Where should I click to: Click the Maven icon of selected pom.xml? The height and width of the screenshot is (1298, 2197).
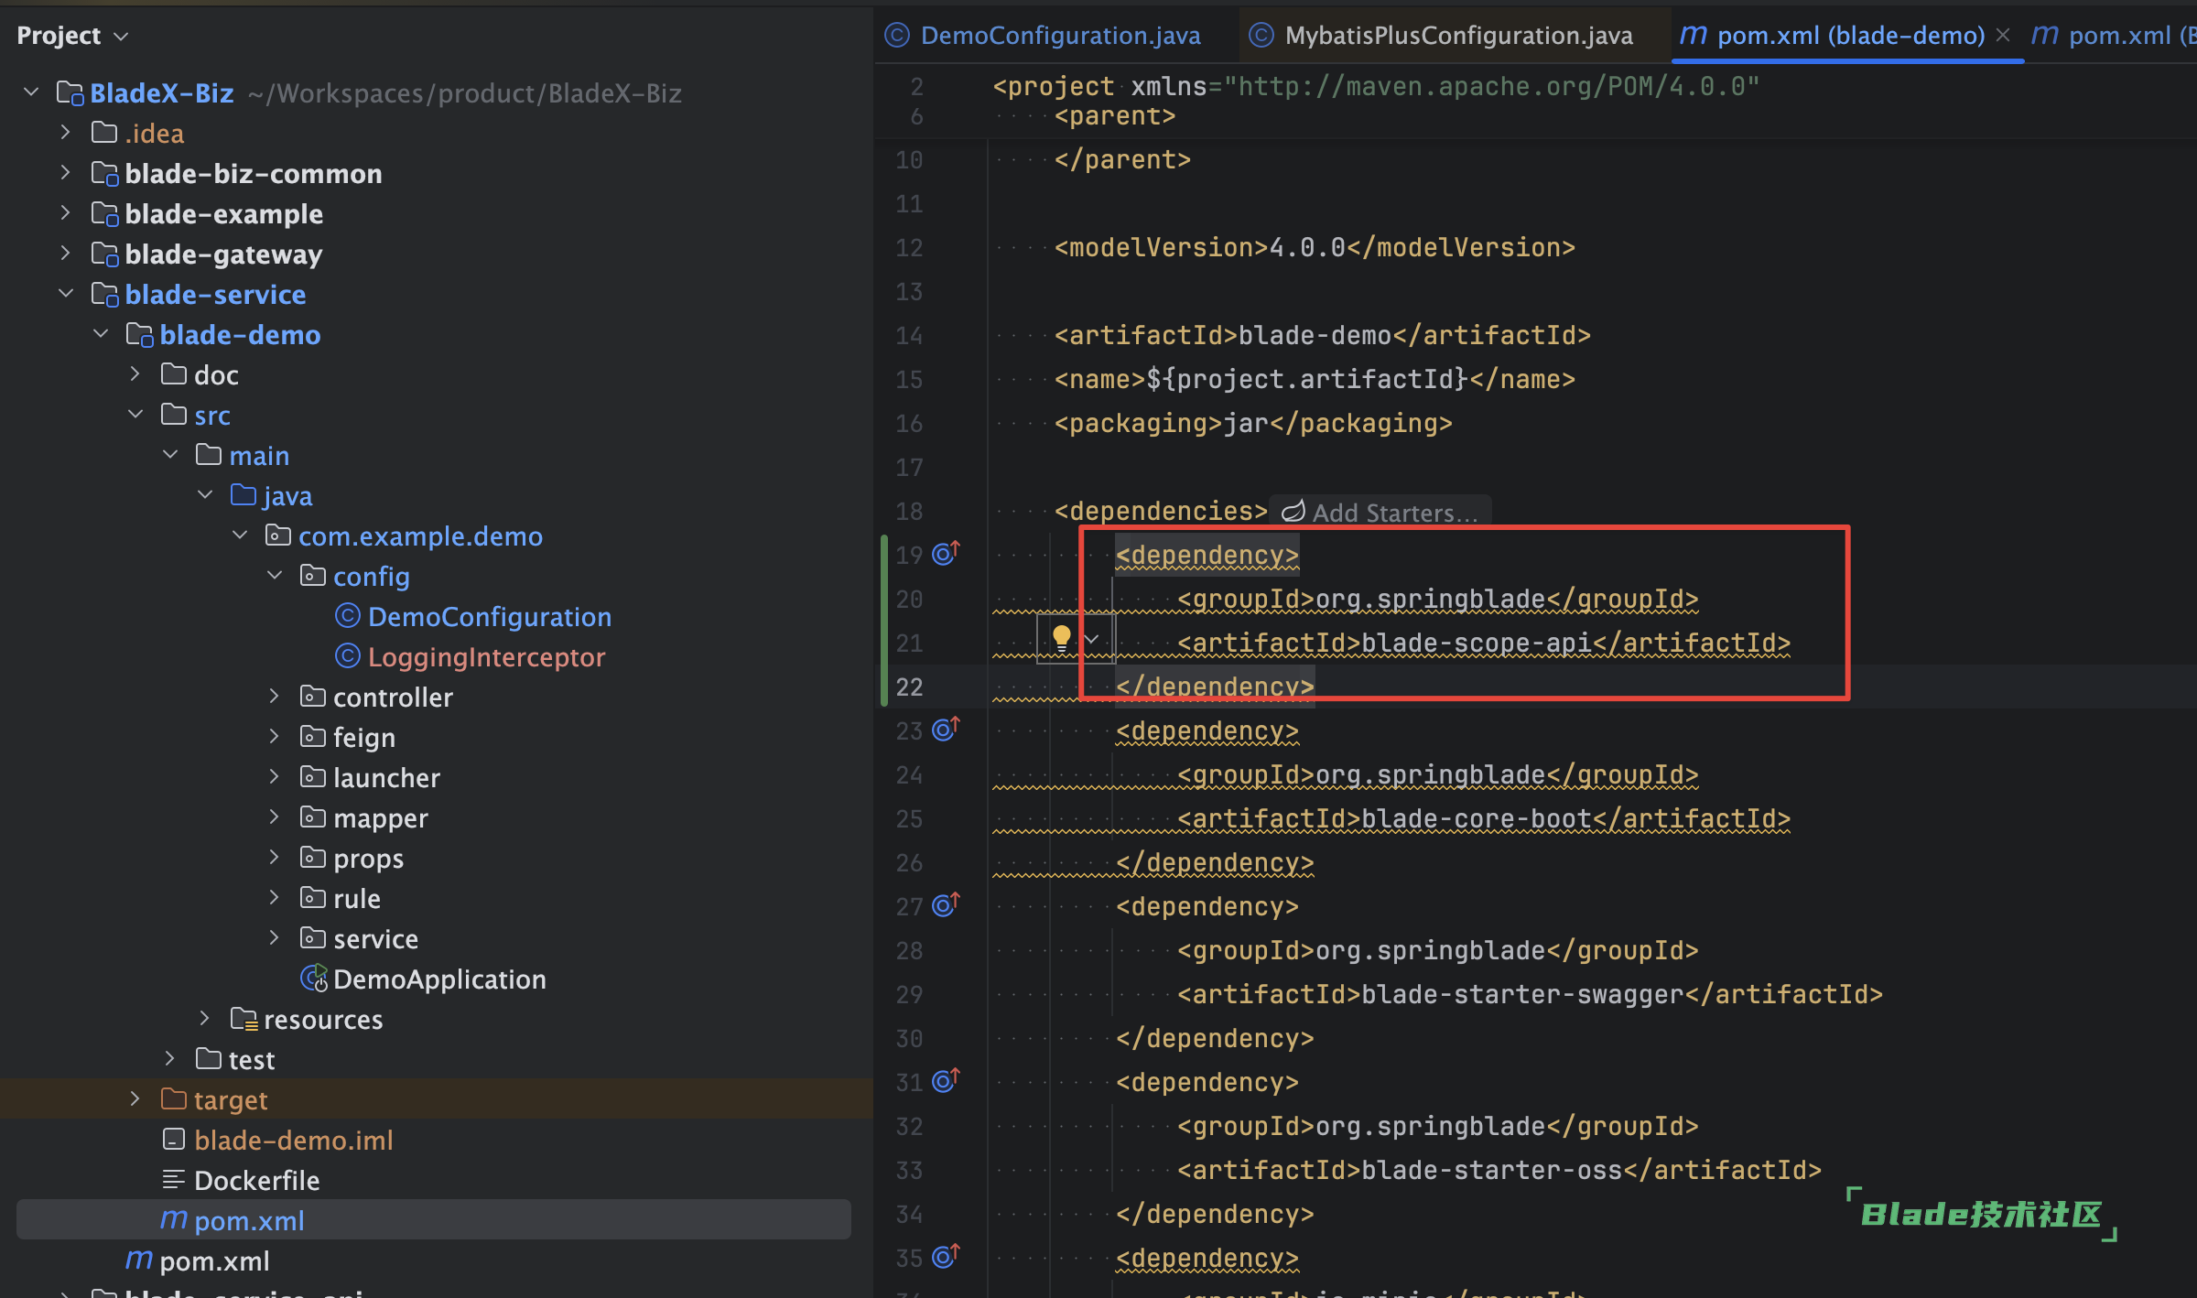pos(174,1219)
